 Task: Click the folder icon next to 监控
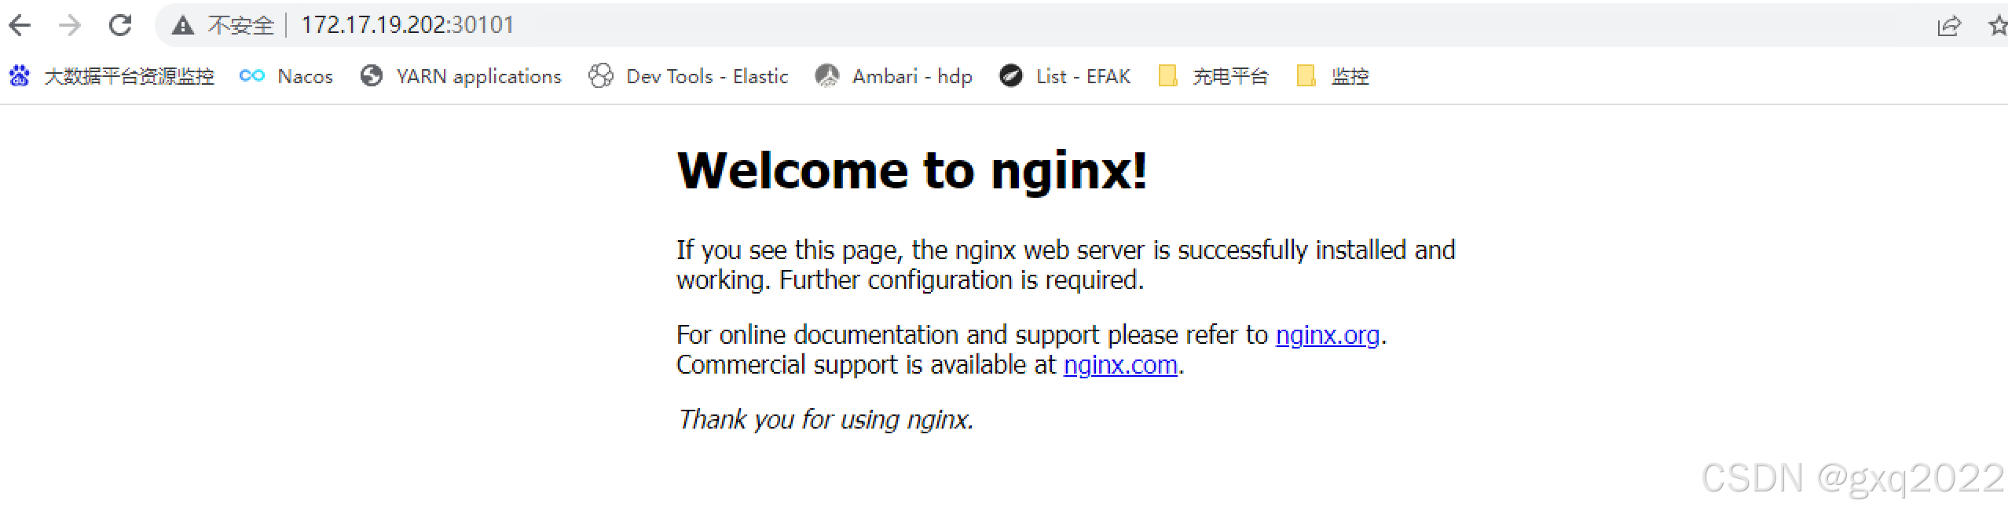1306,76
